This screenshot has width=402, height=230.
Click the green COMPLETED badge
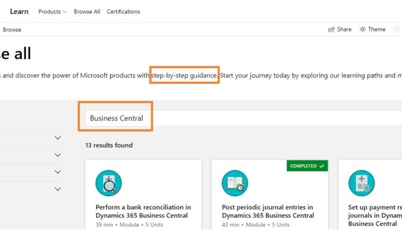pyautogui.click(x=307, y=166)
